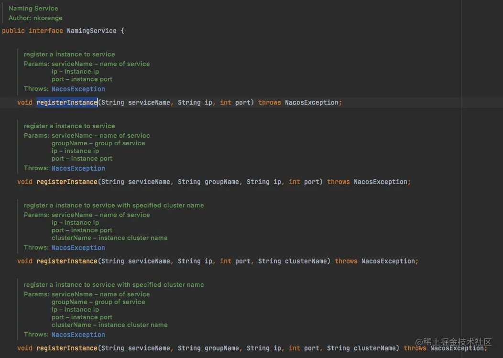Click the Naming Service header comment
Screen dimensions: 503x358
coord(33,8)
